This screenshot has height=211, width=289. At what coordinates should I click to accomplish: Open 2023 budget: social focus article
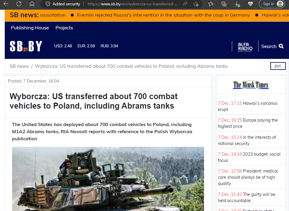click(249, 157)
